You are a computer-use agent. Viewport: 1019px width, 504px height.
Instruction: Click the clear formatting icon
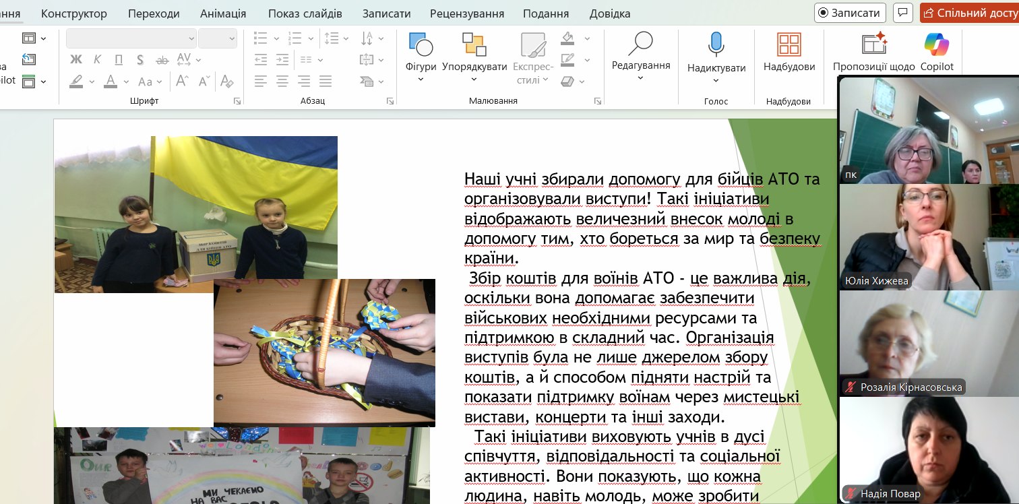click(x=227, y=82)
